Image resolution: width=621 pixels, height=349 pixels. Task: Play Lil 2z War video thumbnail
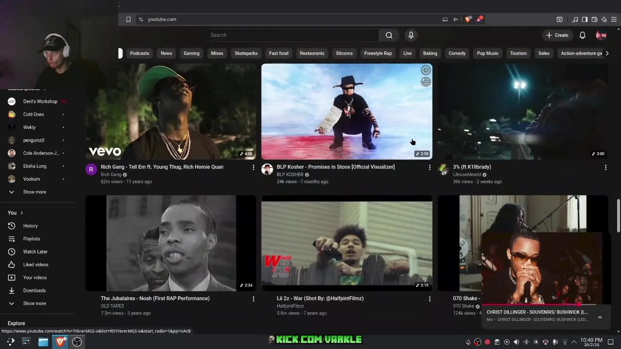[x=347, y=243]
